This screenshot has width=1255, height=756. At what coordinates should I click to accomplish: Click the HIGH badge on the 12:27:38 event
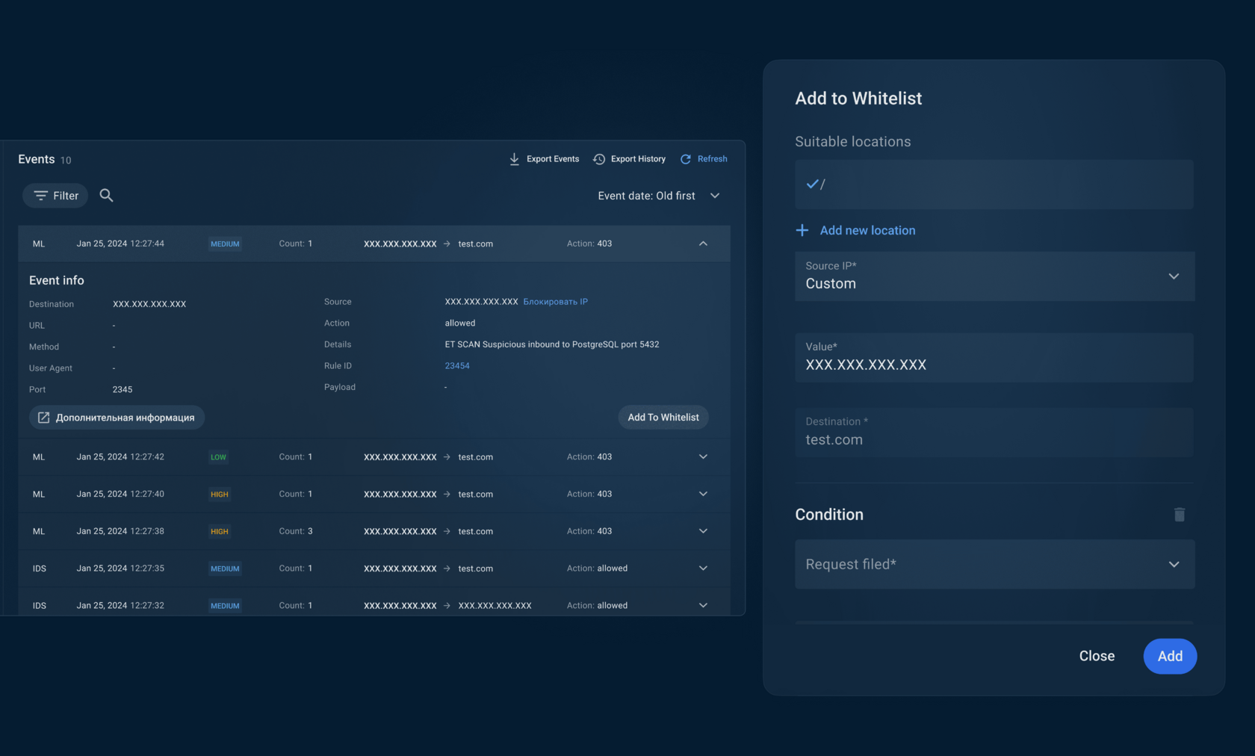click(220, 532)
